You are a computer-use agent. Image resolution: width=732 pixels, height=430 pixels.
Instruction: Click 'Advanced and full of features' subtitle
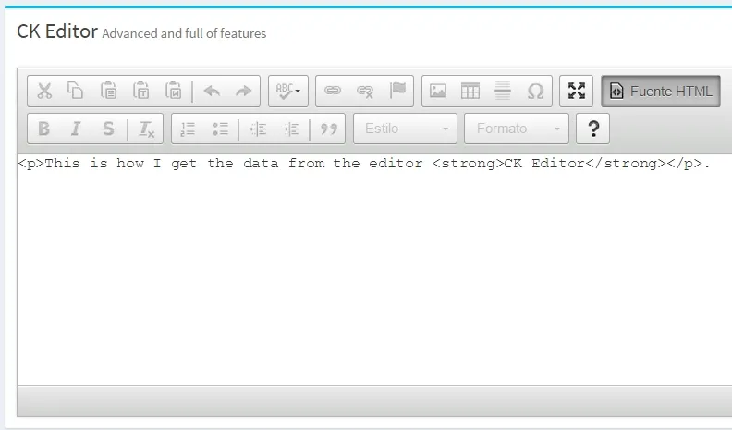click(x=184, y=33)
